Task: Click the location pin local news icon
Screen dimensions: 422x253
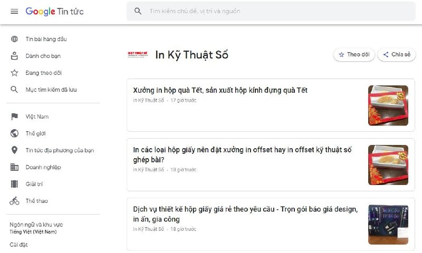Action: 14,150
